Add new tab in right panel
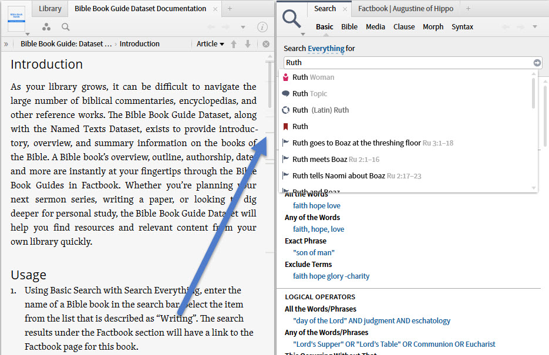This screenshot has height=355, width=549. [468, 9]
